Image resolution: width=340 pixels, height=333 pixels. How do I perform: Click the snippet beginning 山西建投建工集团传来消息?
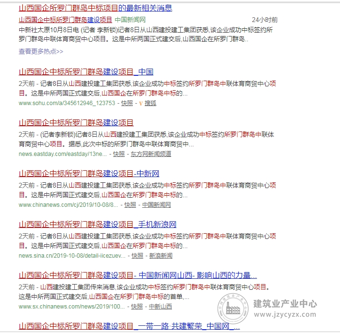coord(144,292)
